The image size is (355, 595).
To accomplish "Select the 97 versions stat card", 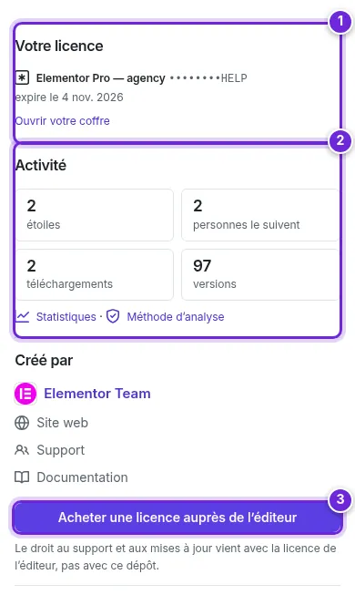I will coord(260,275).
